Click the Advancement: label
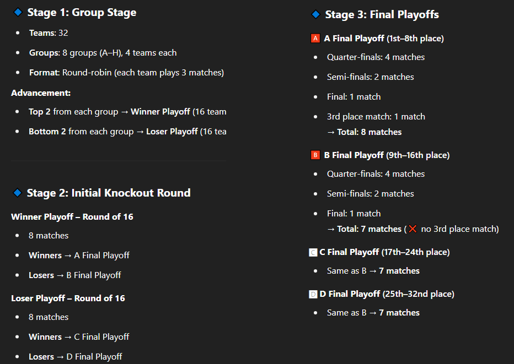514x364 pixels. click(x=41, y=93)
